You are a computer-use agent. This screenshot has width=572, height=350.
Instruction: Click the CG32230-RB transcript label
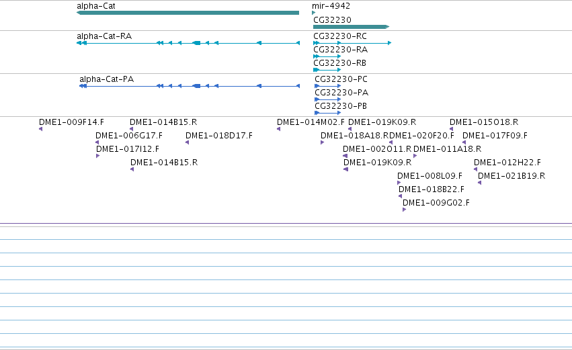(x=339, y=63)
